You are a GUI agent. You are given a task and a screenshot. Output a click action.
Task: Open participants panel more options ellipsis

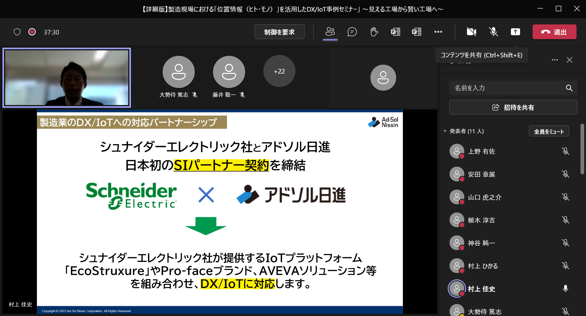pos(555,60)
